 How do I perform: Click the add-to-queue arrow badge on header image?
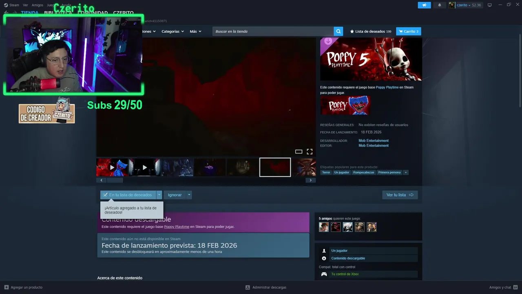(x=328, y=41)
